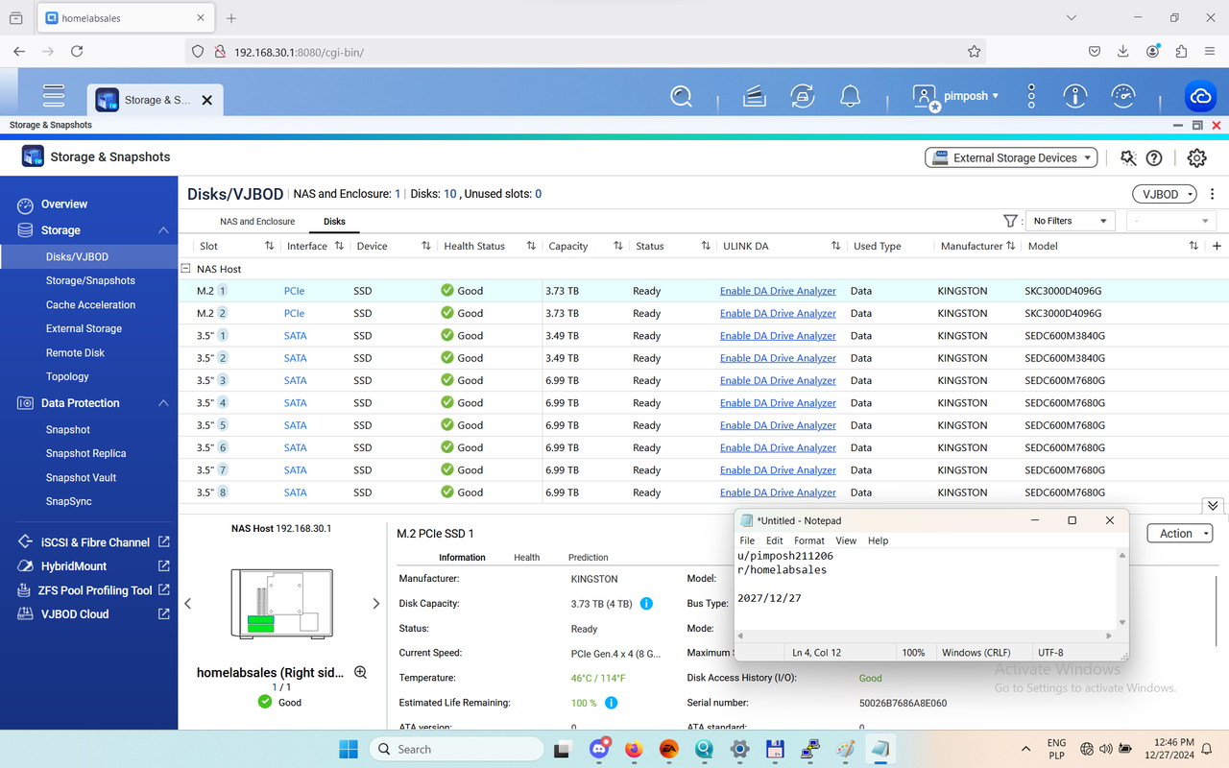Image resolution: width=1229 pixels, height=768 pixels.
Task: Open Storage/Snapshots in the sidebar
Action: (x=90, y=280)
